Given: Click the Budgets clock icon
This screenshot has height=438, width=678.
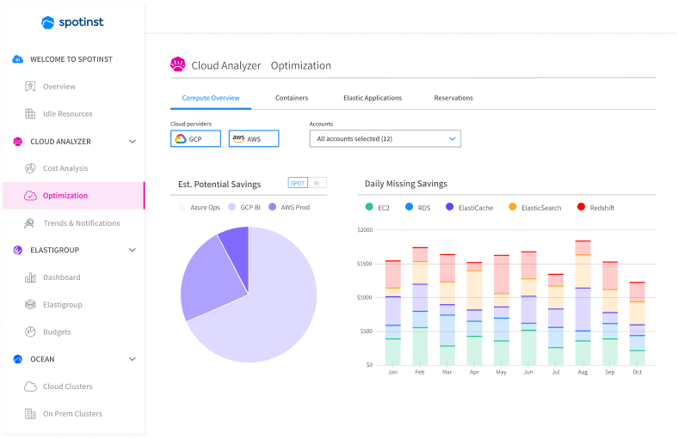Looking at the screenshot, I should (x=30, y=332).
